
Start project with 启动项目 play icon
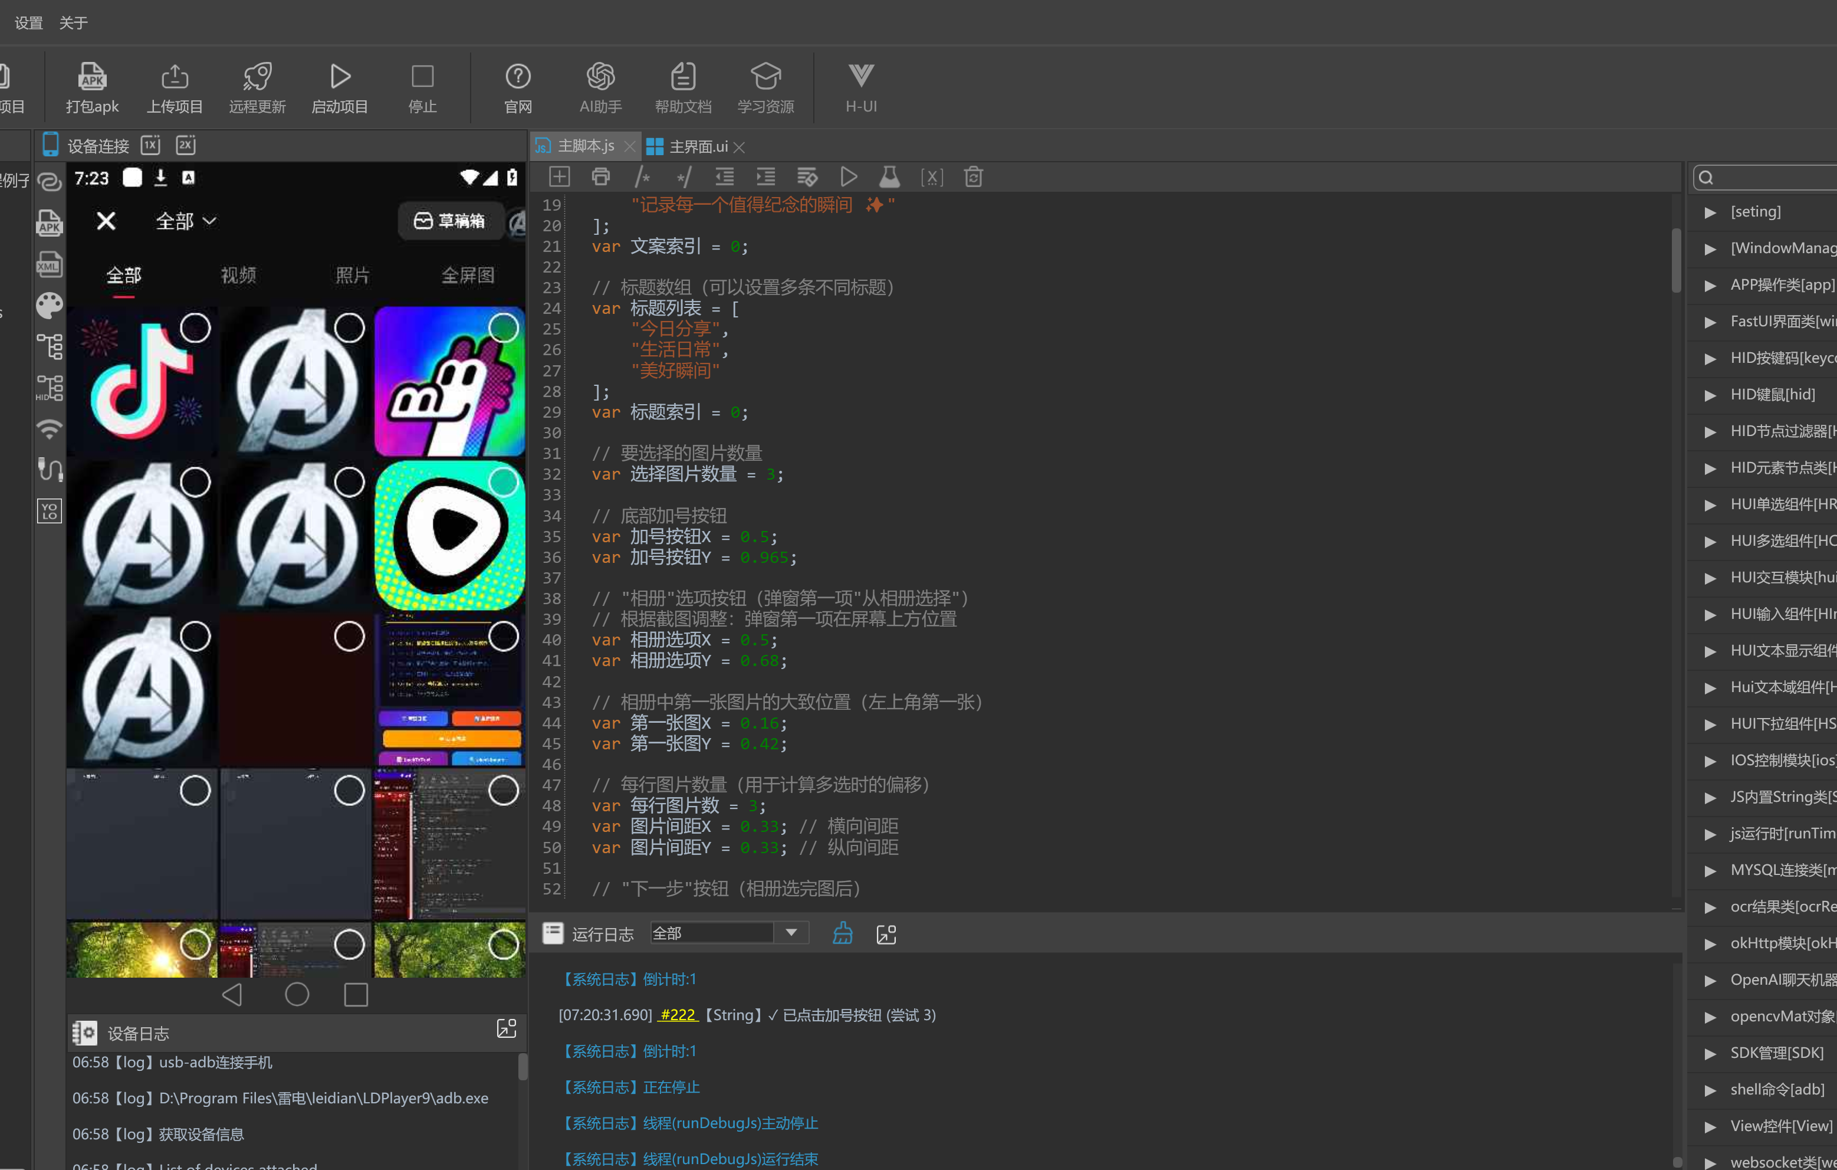tap(340, 76)
